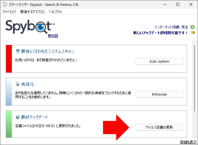Click the Spybot logo magnifier eye
198x145 pixels.
coord(41,27)
